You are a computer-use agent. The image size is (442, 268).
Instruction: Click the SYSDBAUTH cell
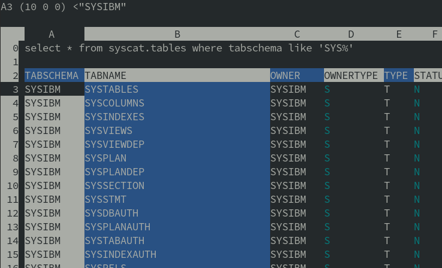[111, 213]
